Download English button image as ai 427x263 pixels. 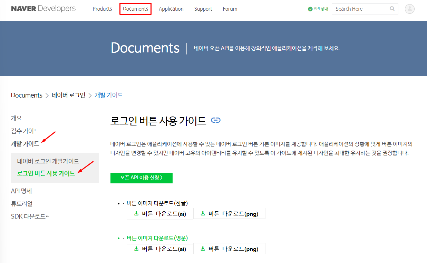[160, 249]
